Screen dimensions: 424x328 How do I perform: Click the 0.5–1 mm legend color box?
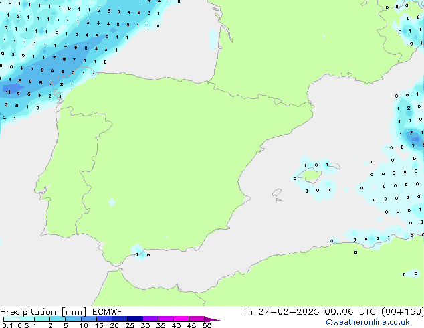27,319
